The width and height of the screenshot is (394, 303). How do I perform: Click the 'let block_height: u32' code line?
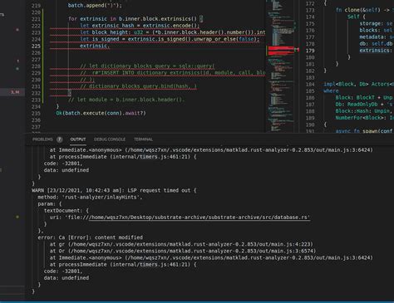(173, 32)
